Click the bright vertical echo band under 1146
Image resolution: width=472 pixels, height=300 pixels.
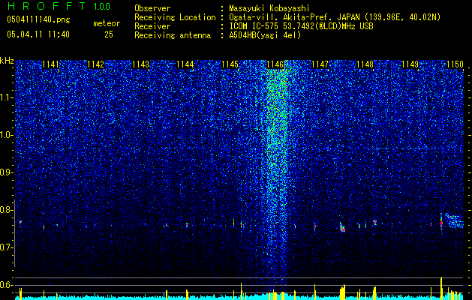[x=276, y=169]
